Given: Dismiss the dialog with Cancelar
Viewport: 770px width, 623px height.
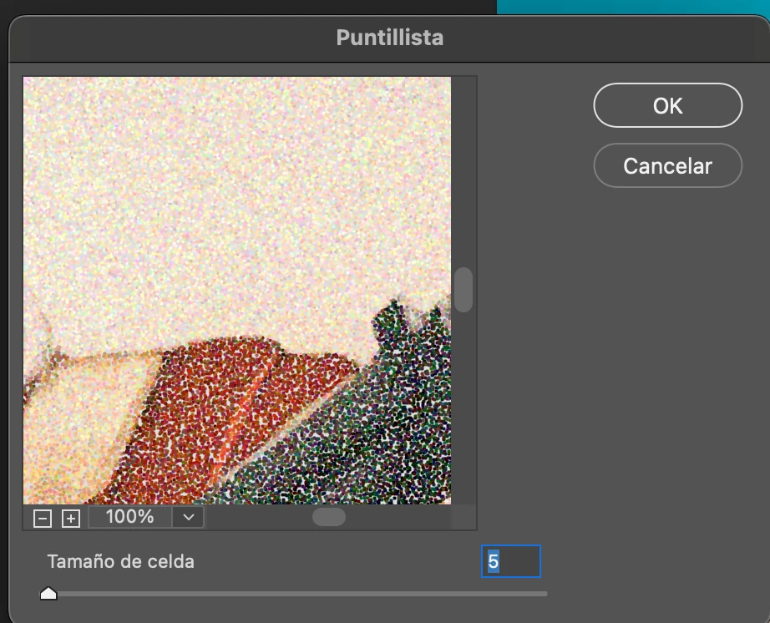Looking at the screenshot, I should pyautogui.click(x=668, y=165).
